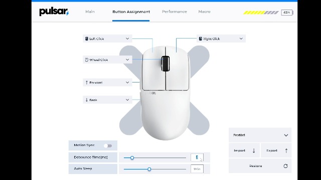The width and height of the screenshot is (321, 180).
Task: Click the right-click mouse icon
Action: (201, 38)
